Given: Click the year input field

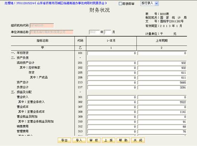Looking at the screenshot, I should pyautogui.click(x=94, y=32).
